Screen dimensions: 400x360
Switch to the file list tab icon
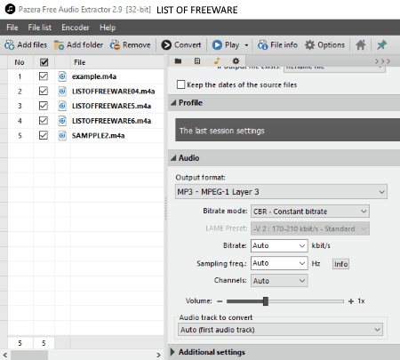click(197, 61)
